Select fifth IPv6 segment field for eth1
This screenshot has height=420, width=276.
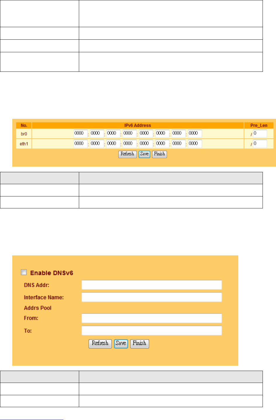click(x=146, y=144)
